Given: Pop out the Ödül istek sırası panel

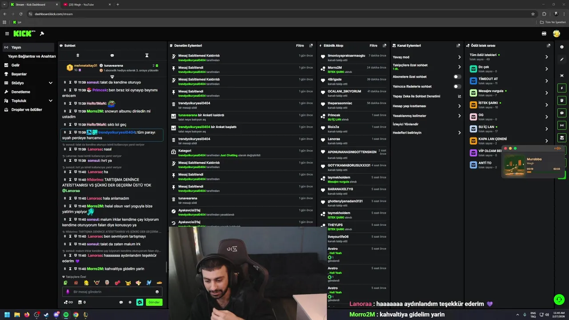Looking at the screenshot, I should pos(549,45).
